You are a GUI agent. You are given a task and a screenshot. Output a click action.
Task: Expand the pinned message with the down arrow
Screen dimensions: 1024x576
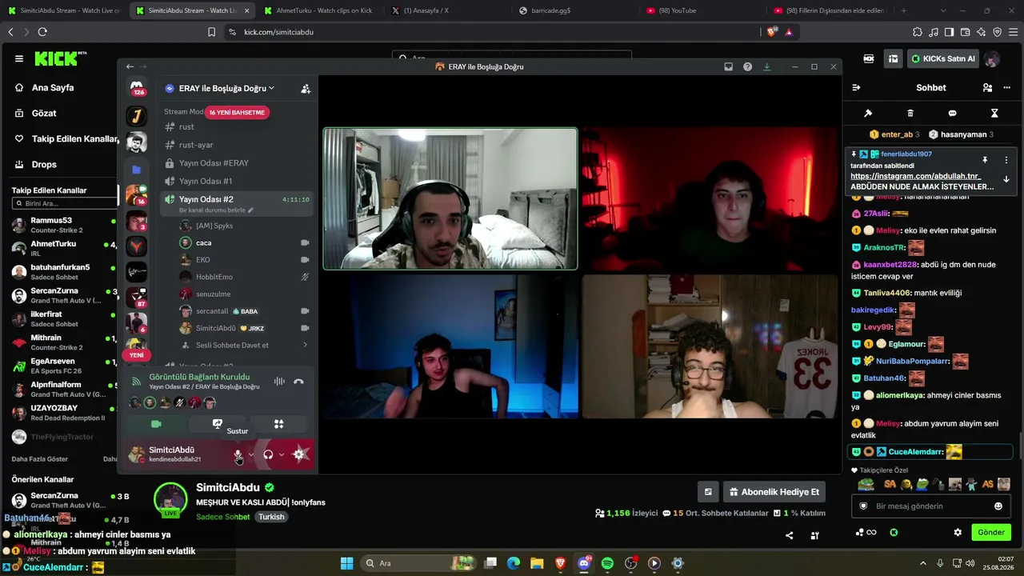(1006, 179)
